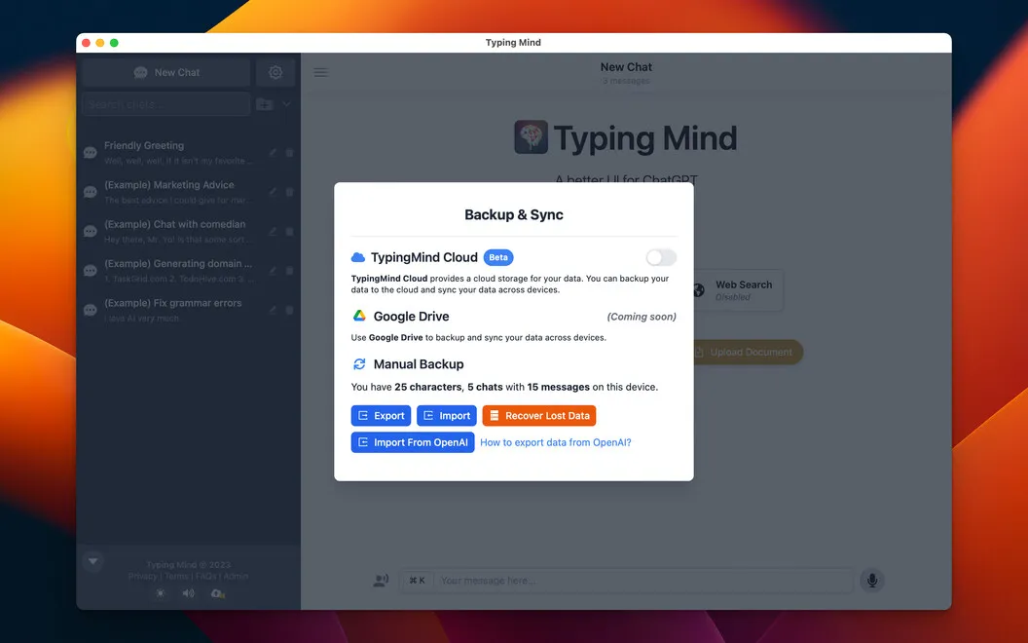1028x643 pixels.
Task: Click edit pencil for Chat with comedian
Action: [x=273, y=231]
